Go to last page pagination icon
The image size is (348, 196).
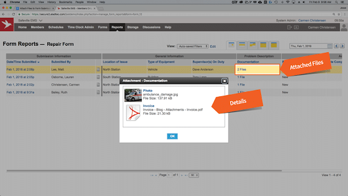tap(186, 175)
